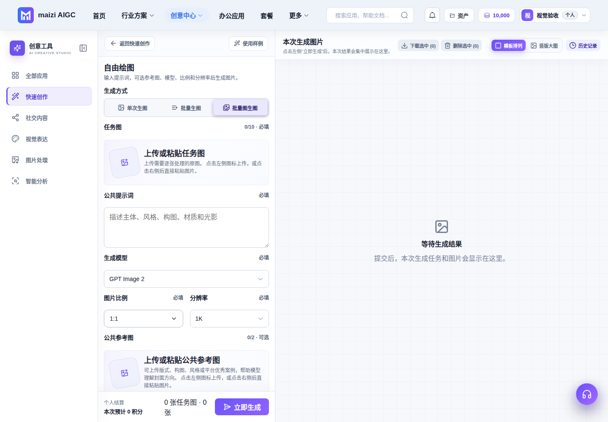Screen dimensions: 608x422
Task: Open 视觉表达 sidebar item
Action: coord(49,139)
